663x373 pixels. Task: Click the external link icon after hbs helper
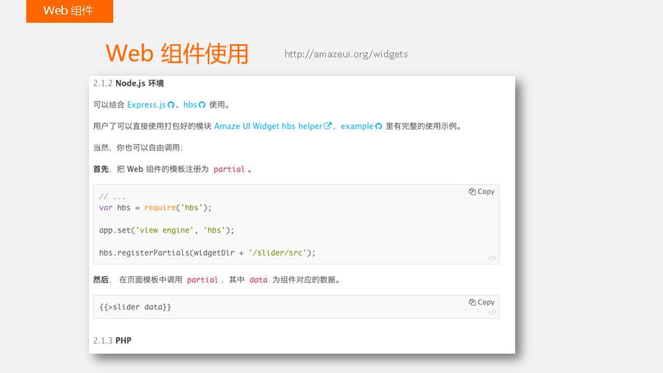328,126
